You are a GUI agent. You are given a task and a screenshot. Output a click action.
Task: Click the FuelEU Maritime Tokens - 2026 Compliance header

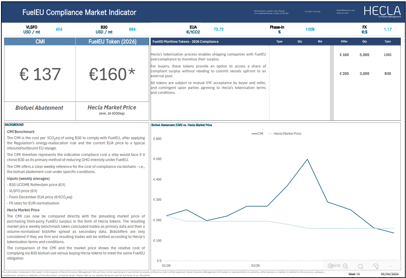point(185,41)
